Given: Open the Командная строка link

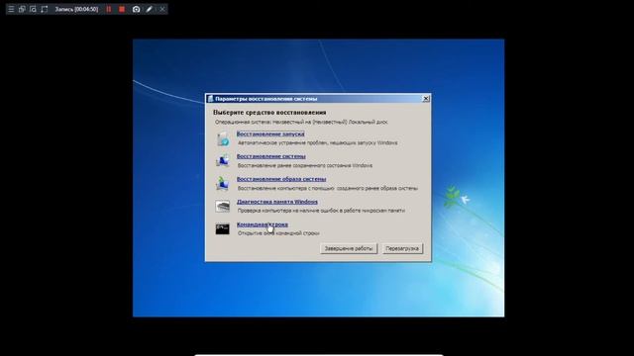Looking at the screenshot, I should [x=262, y=224].
